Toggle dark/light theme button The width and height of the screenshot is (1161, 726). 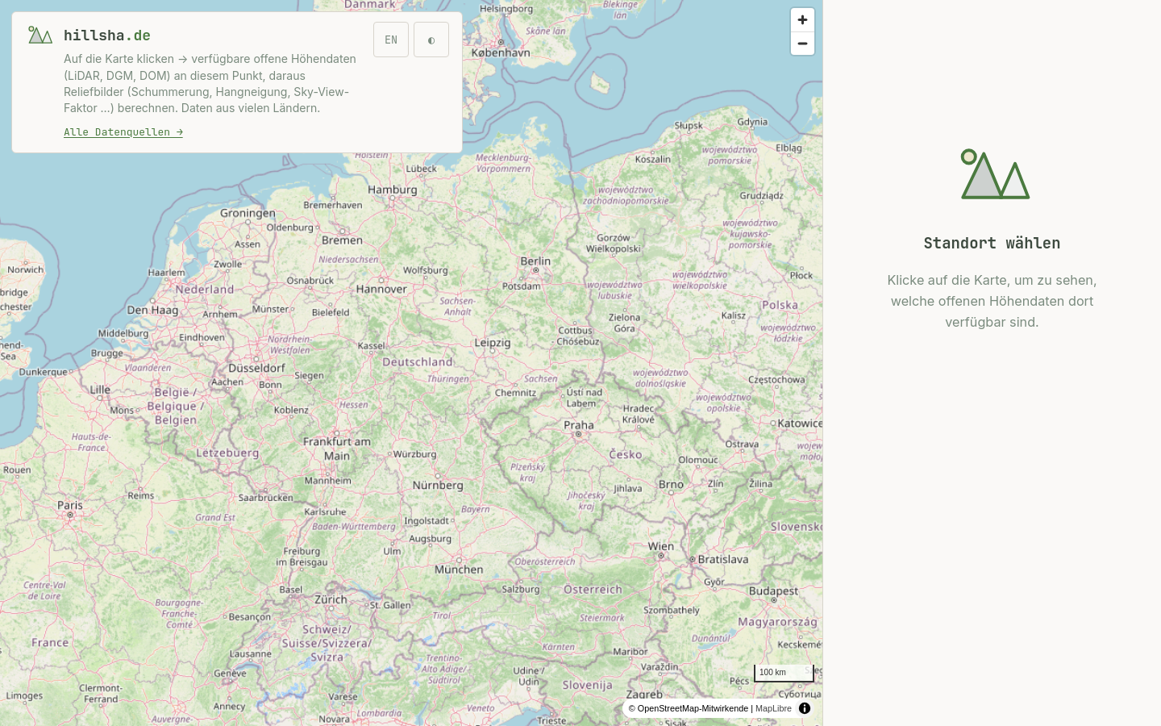tap(431, 40)
